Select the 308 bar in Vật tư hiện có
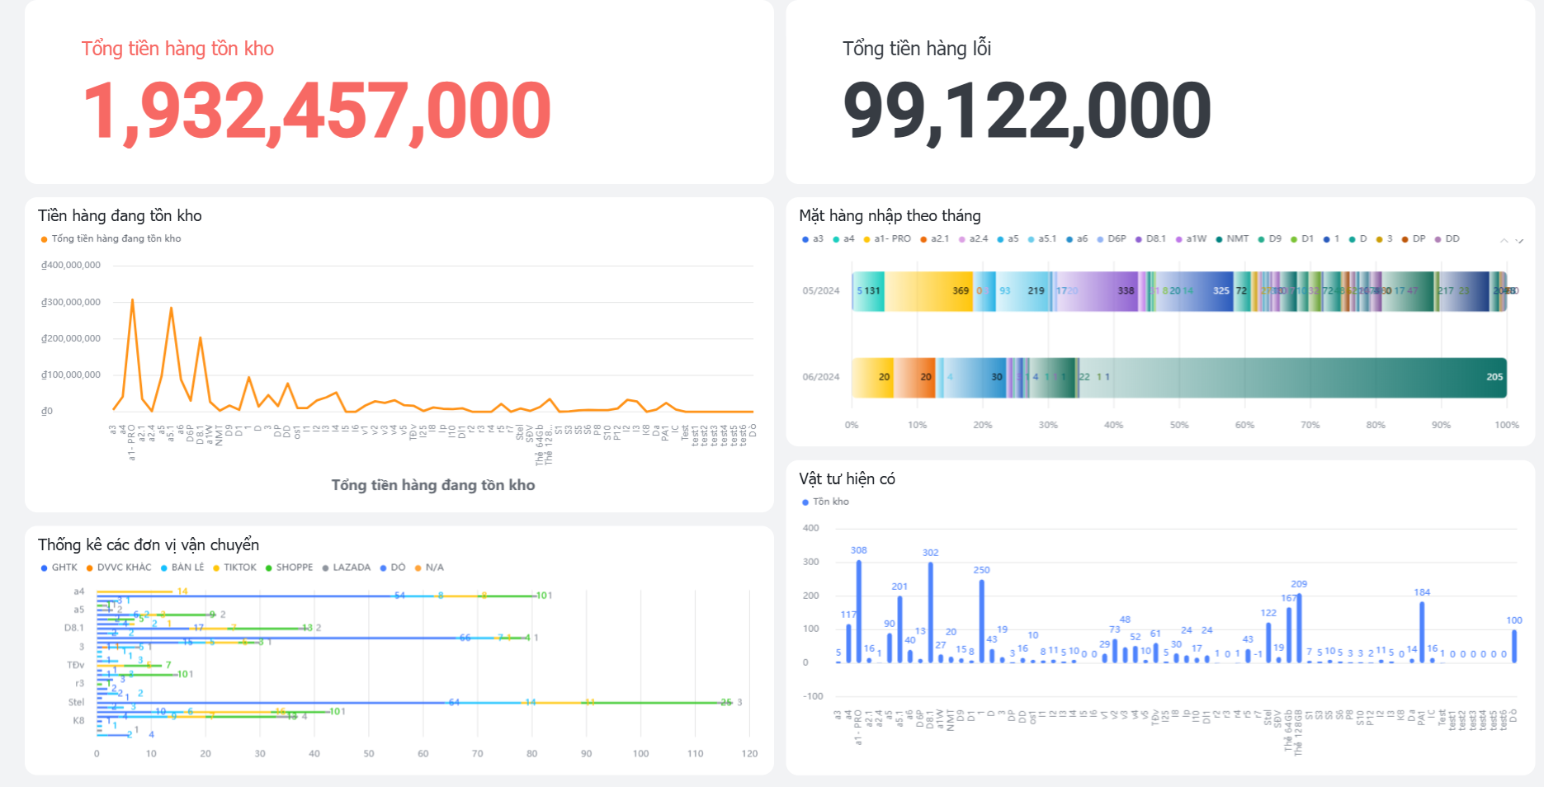This screenshot has height=787, width=1544. pyautogui.click(x=859, y=611)
